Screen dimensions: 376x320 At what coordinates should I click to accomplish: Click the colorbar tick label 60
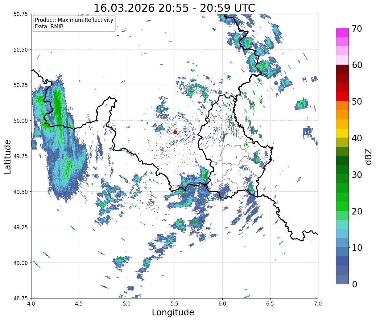(x=357, y=65)
